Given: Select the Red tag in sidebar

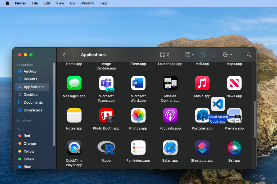Looking at the screenshot, I should (27, 136).
